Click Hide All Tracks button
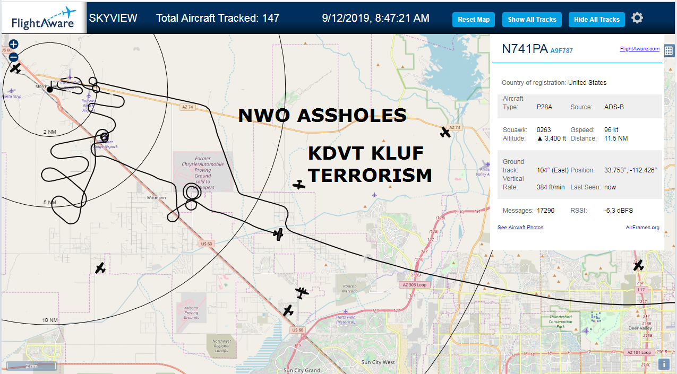 pos(597,20)
